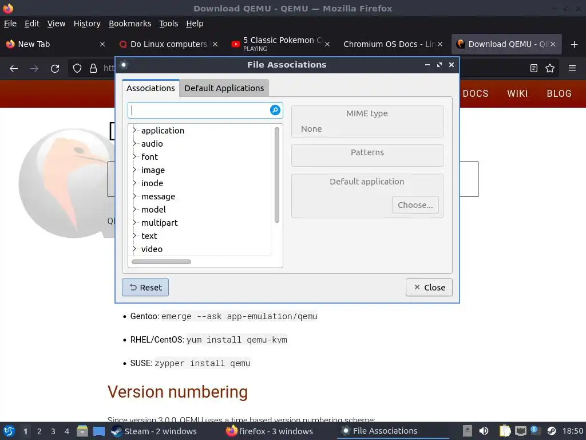
Task: Open the tracking protection shield icon
Action: pos(77,68)
